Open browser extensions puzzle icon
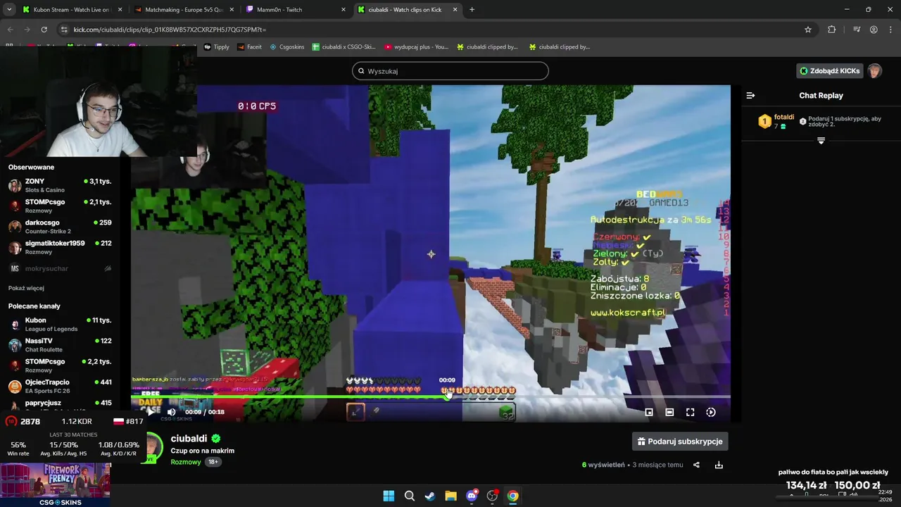The width and height of the screenshot is (901, 507). tap(832, 30)
